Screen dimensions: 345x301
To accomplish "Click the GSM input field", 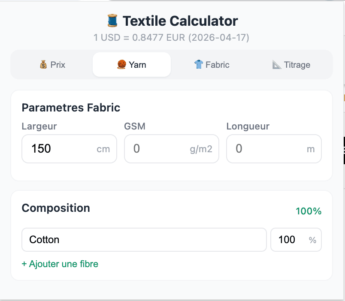I will pos(163,148).
